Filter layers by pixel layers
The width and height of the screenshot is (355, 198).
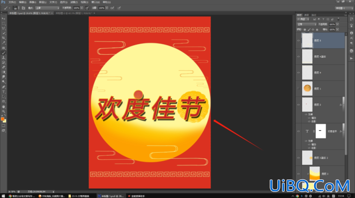click(x=315, y=19)
